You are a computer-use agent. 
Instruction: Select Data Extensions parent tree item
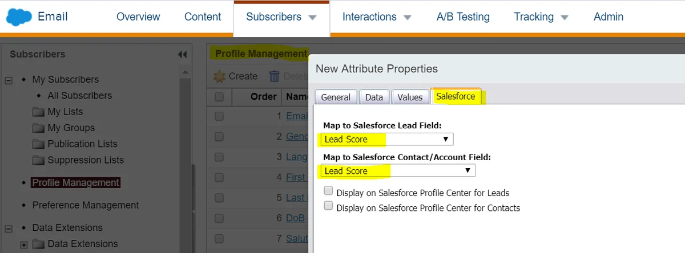pyautogui.click(x=67, y=227)
